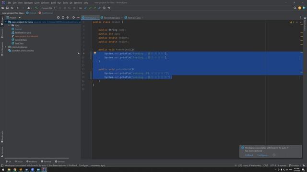307x172 pixels.
Task: Open Git history clock icon
Action: click(104, 8)
